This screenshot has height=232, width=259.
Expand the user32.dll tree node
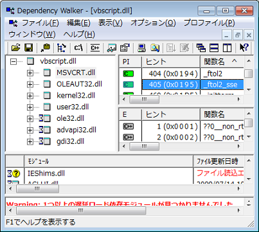click(30, 107)
